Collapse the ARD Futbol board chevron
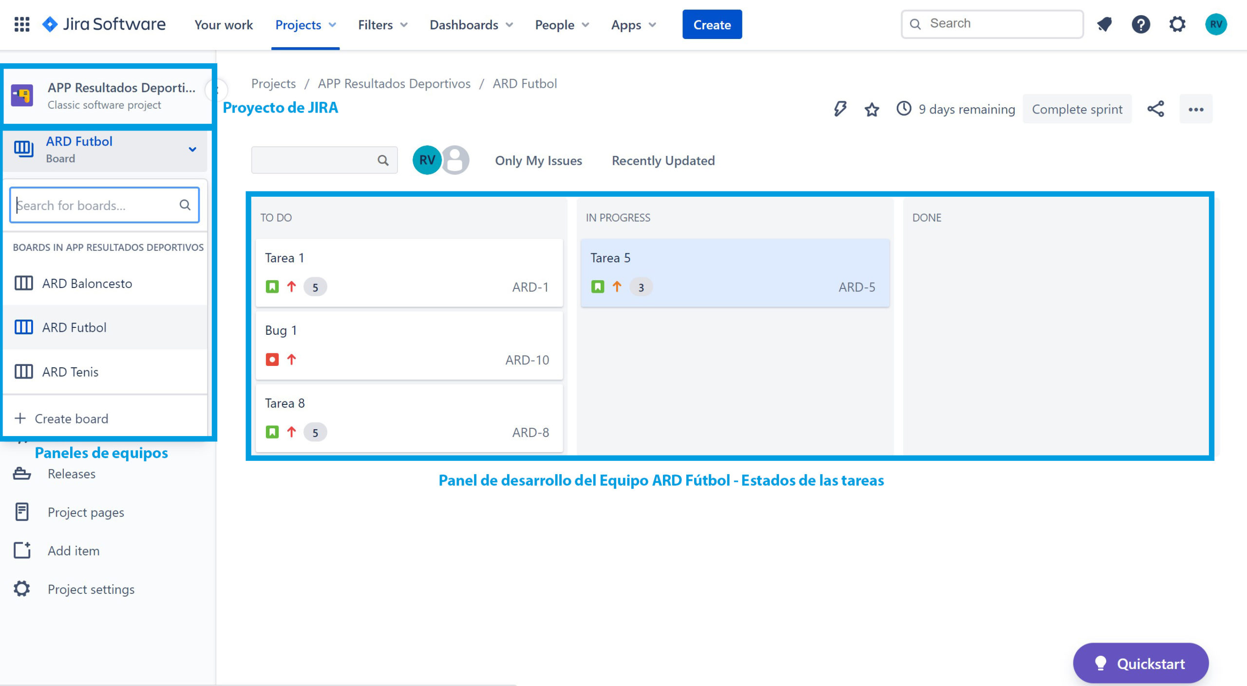1247x686 pixels. coord(192,149)
